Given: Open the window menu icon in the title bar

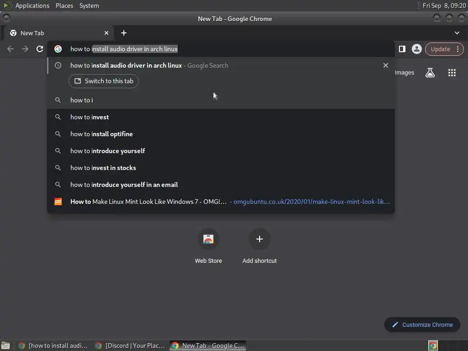Looking at the screenshot, I should (6, 18).
